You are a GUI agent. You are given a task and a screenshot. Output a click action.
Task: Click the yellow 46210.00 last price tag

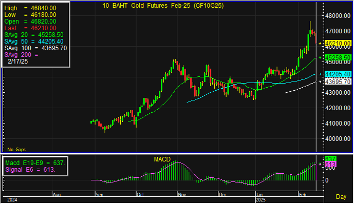pyautogui.click(x=338, y=43)
